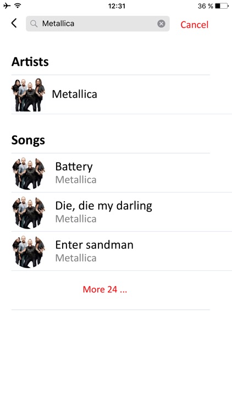
Task: Tap the back arrow icon
Action: (x=14, y=23)
